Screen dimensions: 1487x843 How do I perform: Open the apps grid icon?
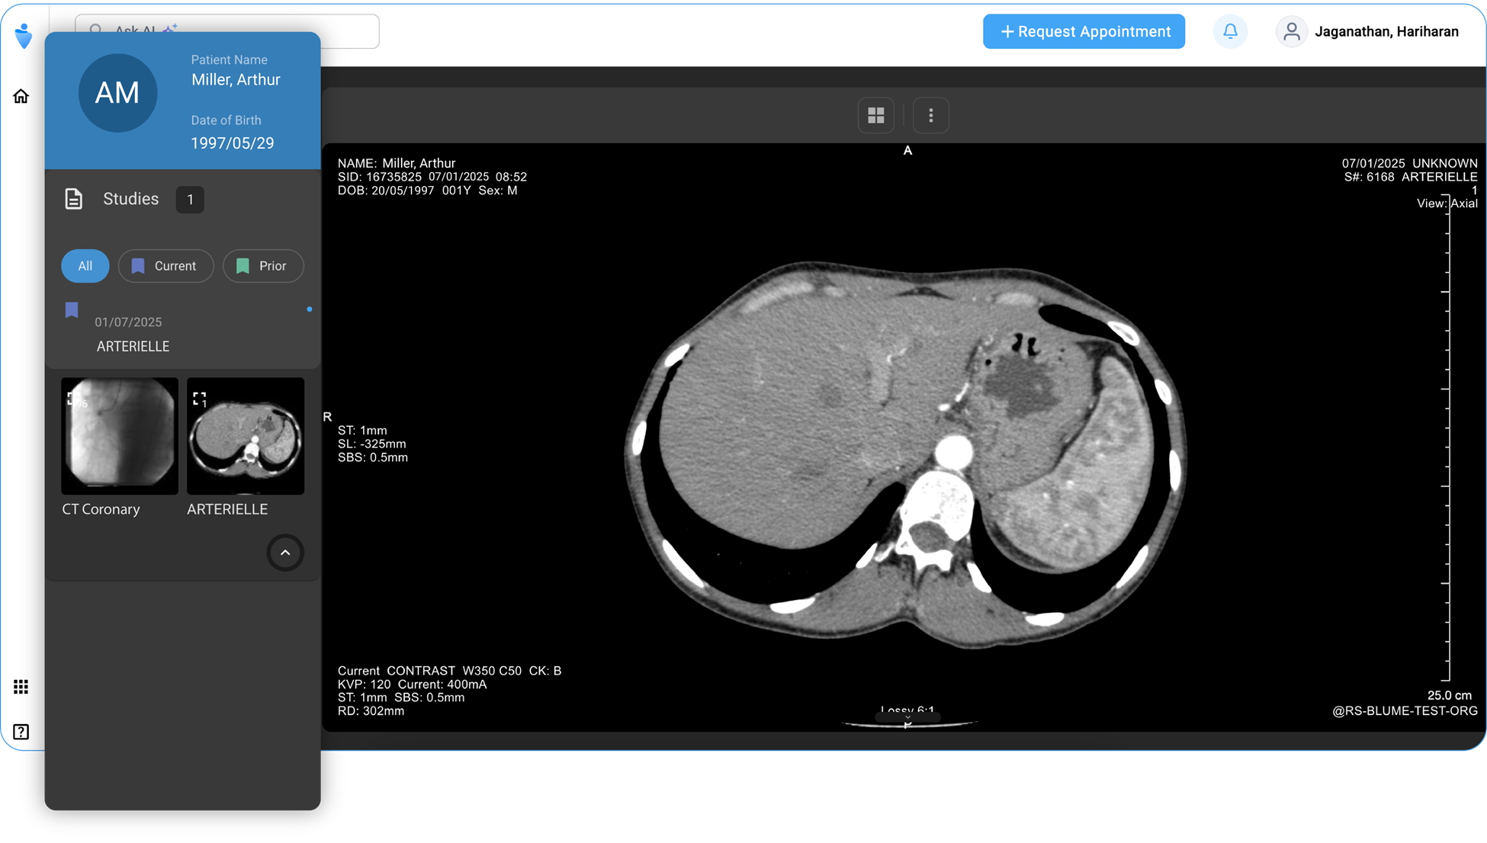pos(21,687)
